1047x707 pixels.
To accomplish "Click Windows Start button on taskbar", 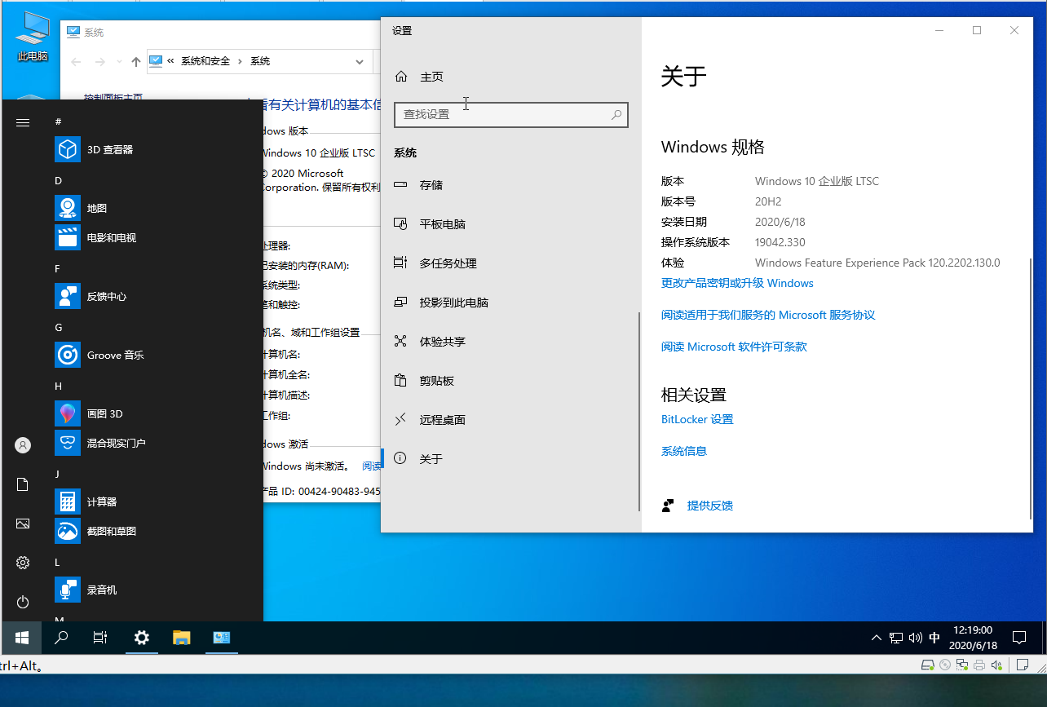I will (x=22, y=638).
